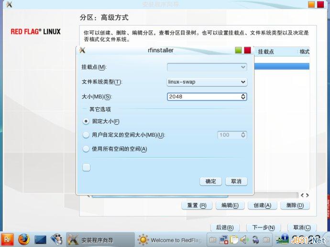The image size is (330, 247).
Task: Click the 创建(A) create button
Action: [262, 205]
